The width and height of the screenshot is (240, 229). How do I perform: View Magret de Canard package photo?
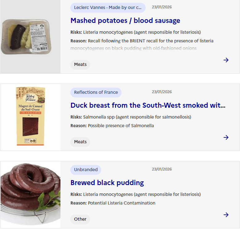pyautogui.click(x=31, y=116)
